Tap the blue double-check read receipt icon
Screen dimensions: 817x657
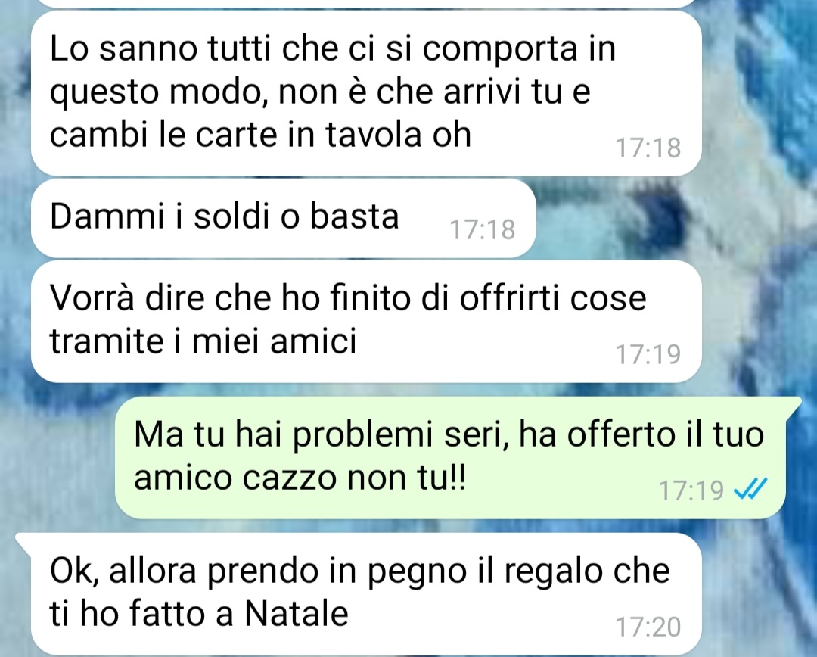click(750, 490)
